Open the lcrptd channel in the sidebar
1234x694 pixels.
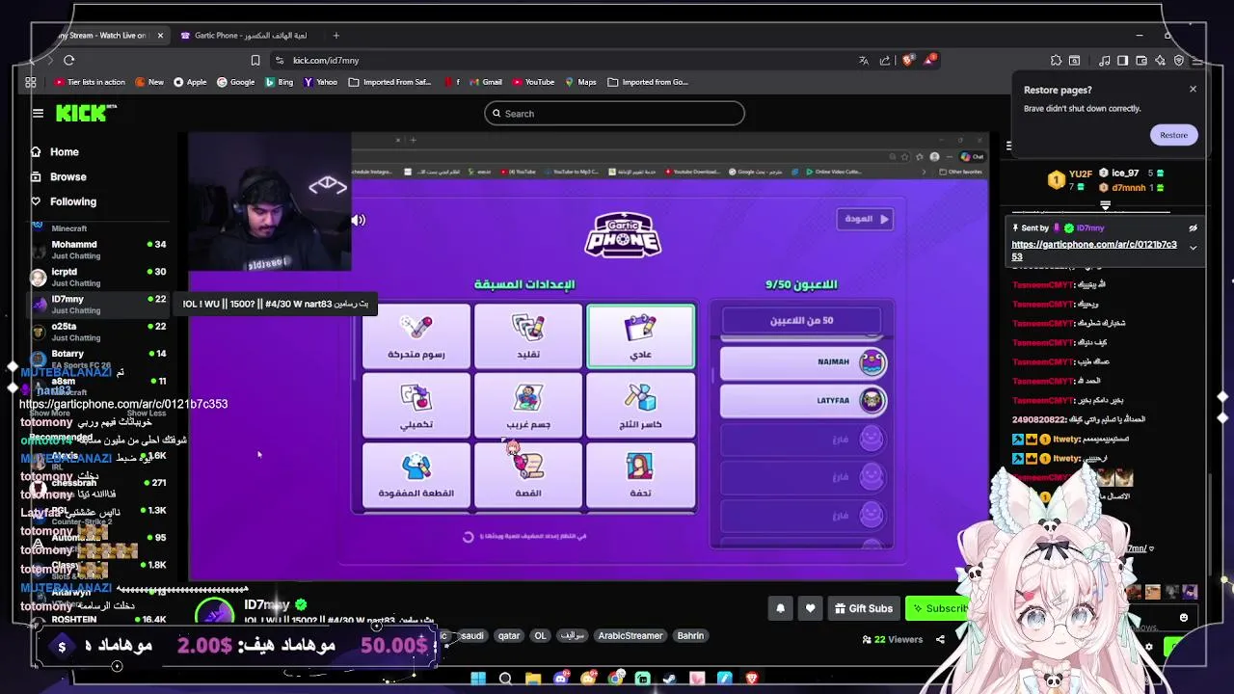pyautogui.click(x=99, y=277)
